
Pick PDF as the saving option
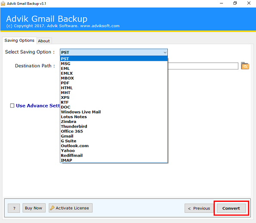click(114, 83)
